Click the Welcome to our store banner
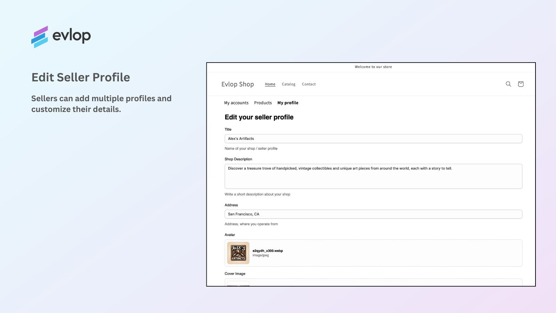The height and width of the screenshot is (313, 556). [373, 66]
